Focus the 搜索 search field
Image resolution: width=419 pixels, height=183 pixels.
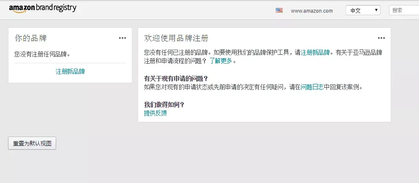point(404,11)
